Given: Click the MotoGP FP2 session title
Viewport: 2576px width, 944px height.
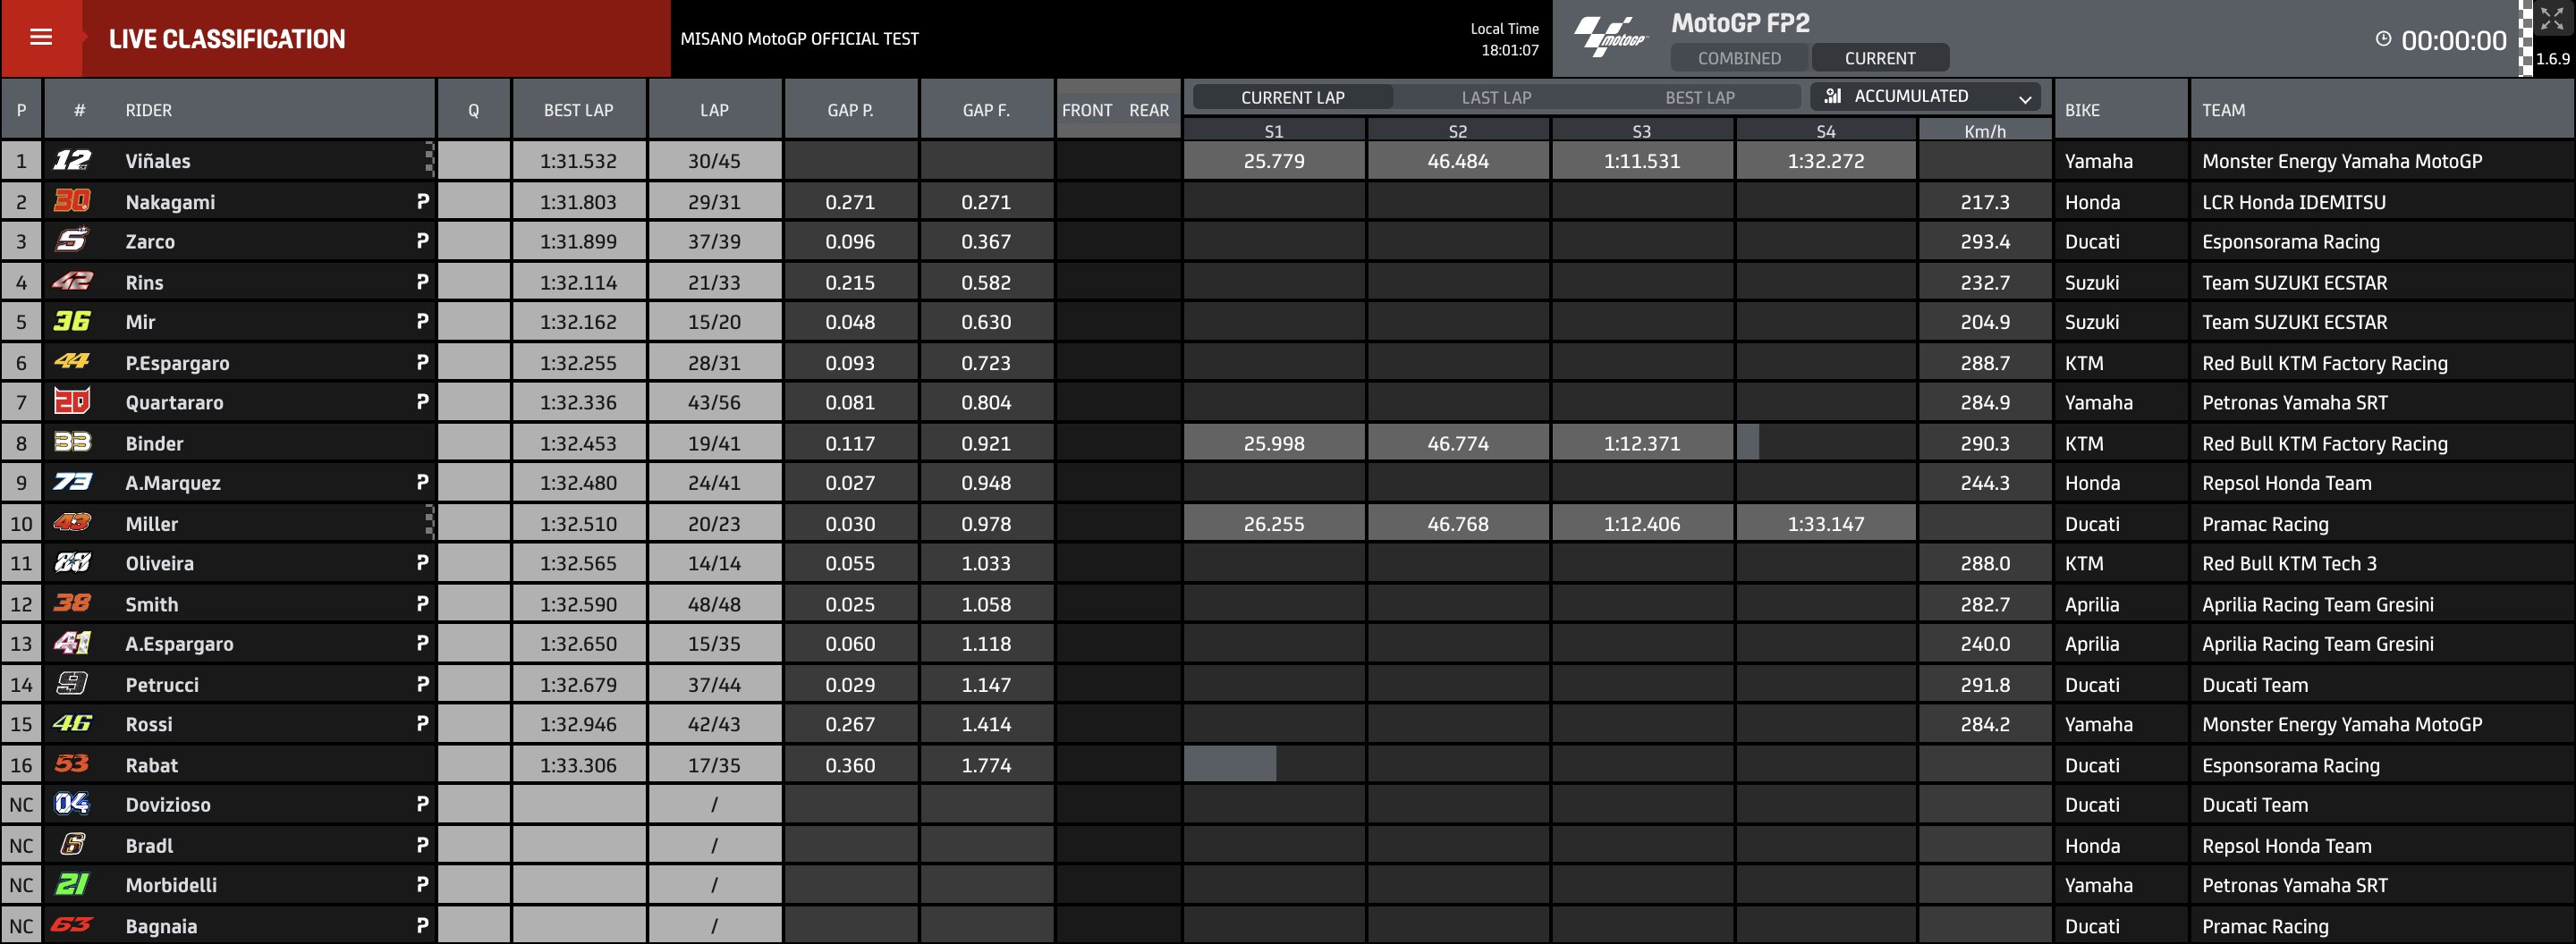Looking at the screenshot, I should [x=1740, y=23].
